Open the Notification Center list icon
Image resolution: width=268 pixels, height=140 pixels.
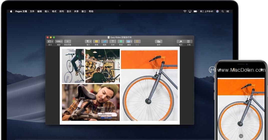pyautogui.click(x=228, y=11)
